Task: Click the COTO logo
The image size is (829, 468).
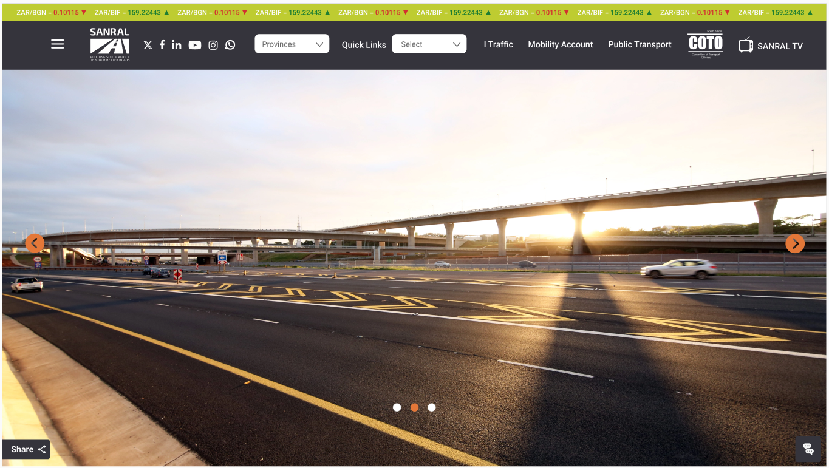Action: [706, 44]
